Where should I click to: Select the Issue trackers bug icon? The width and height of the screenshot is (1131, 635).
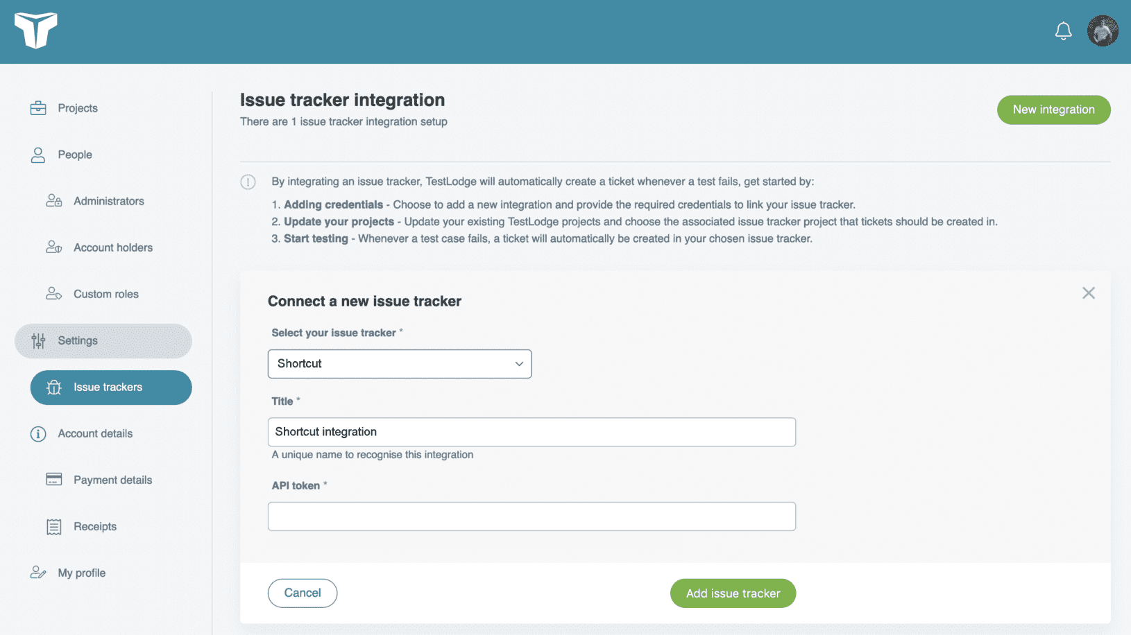click(x=53, y=388)
